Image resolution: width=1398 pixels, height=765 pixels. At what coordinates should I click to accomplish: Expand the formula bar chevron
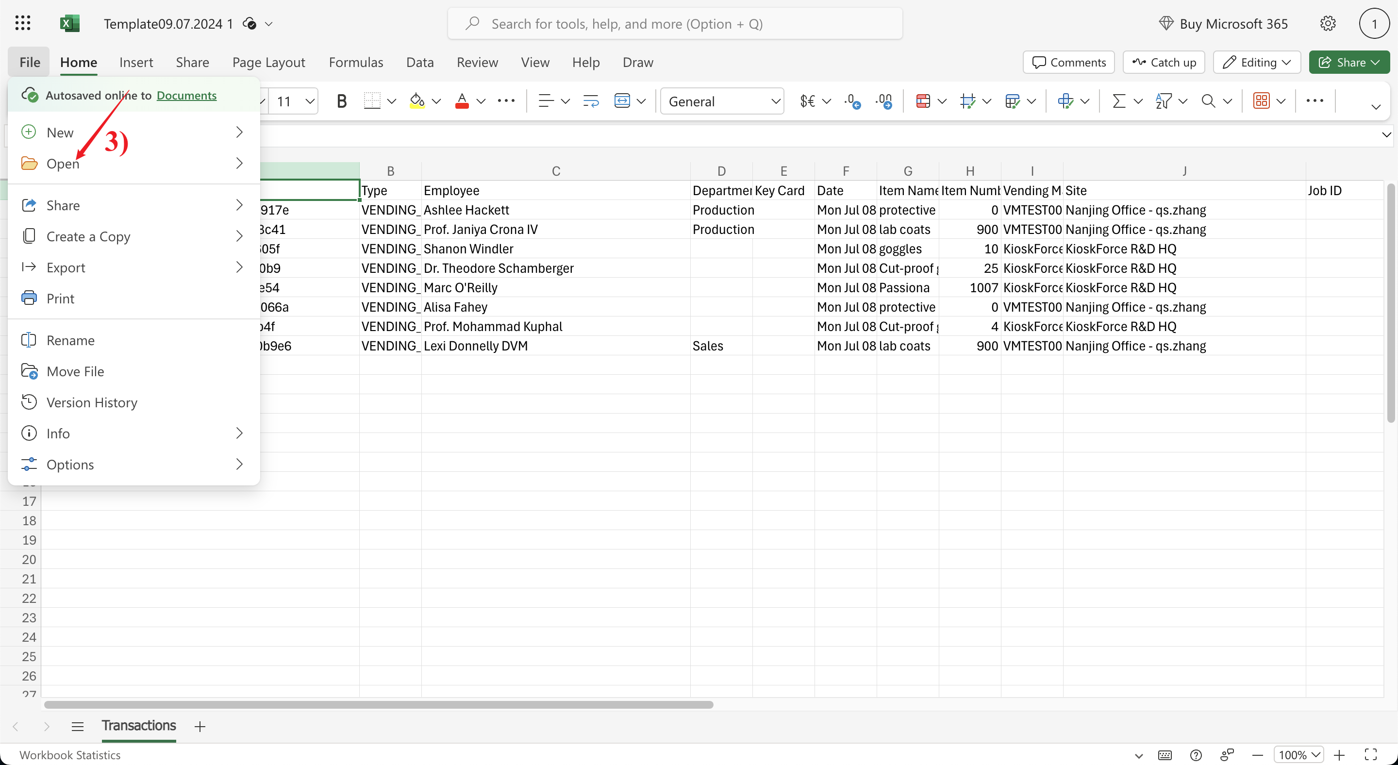[1387, 134]
